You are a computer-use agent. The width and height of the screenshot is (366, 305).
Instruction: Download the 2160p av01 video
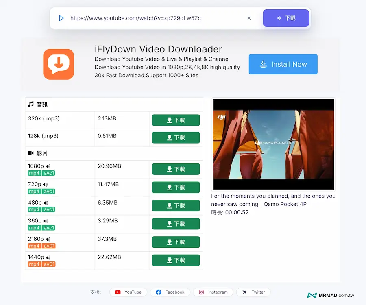tap(176, 242)
